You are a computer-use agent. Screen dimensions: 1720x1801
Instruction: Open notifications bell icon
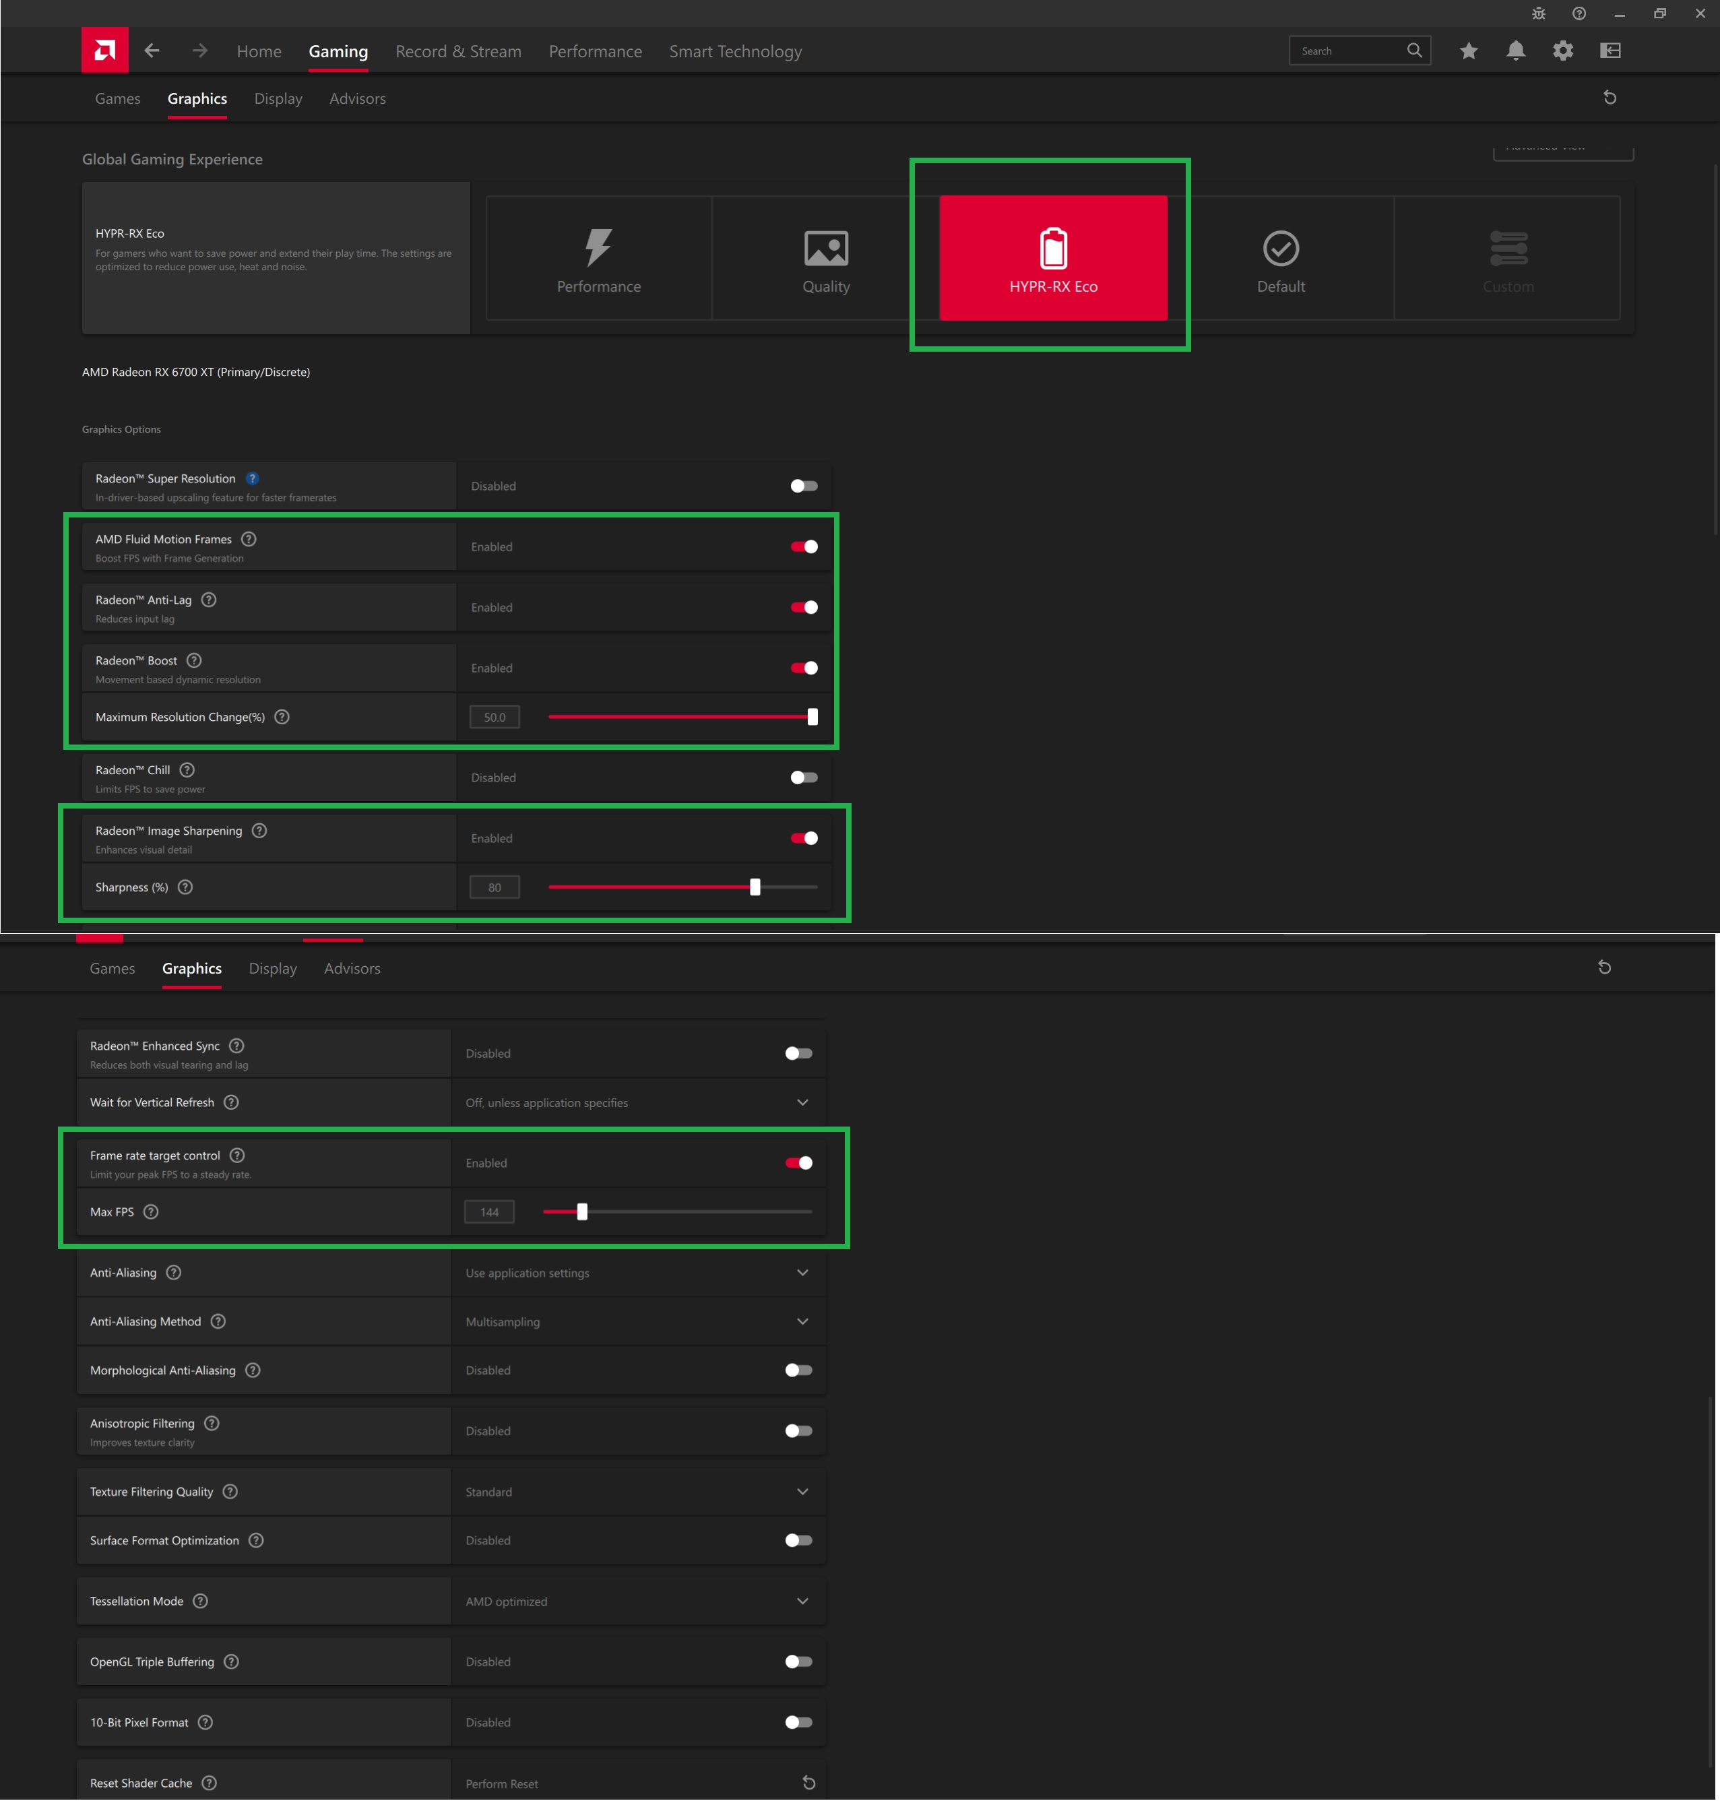click(1516, 51)
